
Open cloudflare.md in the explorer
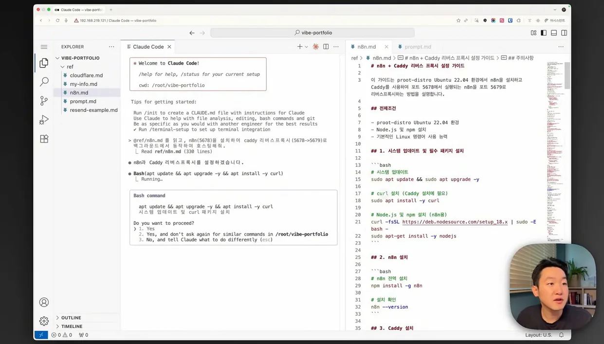coord(86,75)
